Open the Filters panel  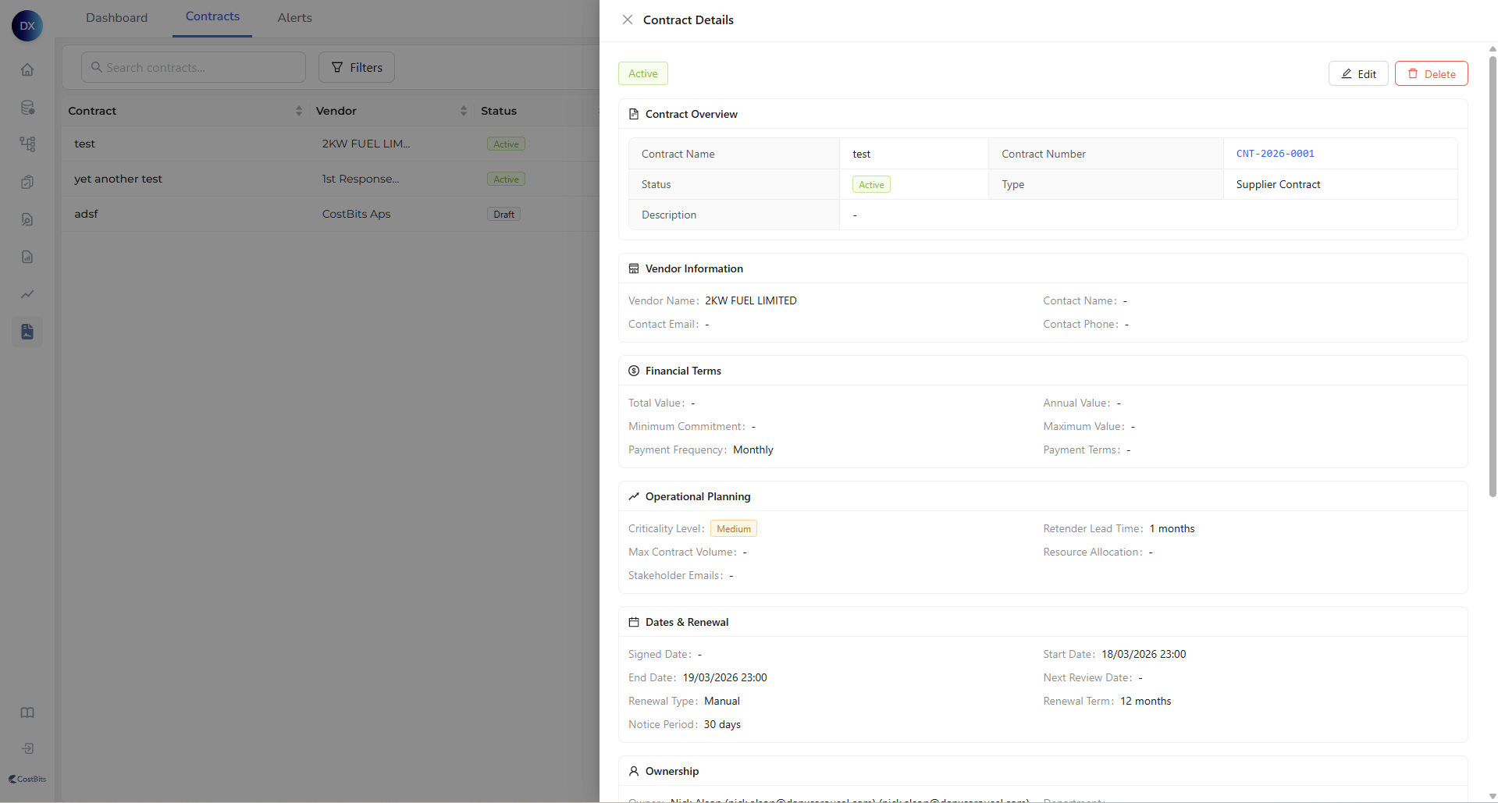tap(357, 68)
